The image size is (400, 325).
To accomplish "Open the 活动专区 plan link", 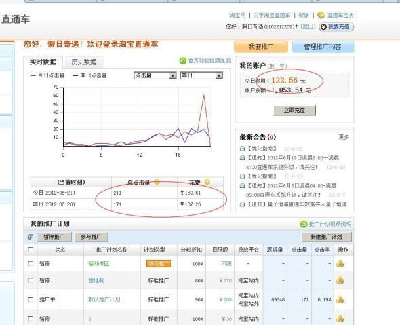I will (99, 263).
